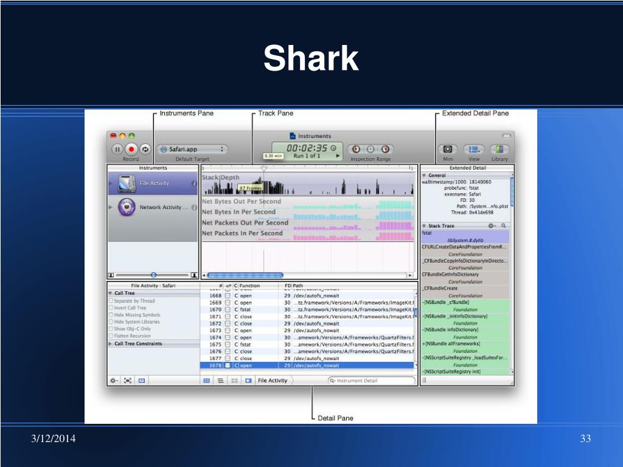Collapse the General section in Extended Detail

click(x=424, y=175)
